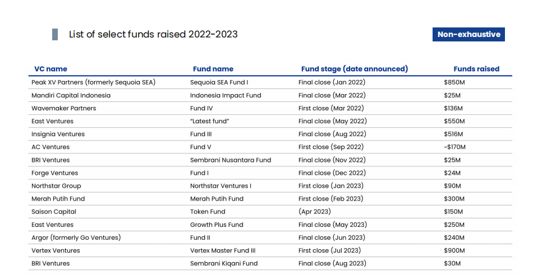Click 'Fund IV' cell
The image size is (533, 280).
pyautogui.click(x=201, y=108)
